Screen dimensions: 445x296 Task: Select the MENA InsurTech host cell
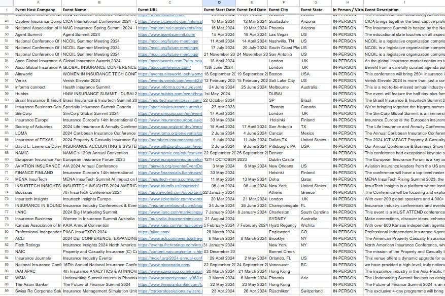tap(38, 179)
